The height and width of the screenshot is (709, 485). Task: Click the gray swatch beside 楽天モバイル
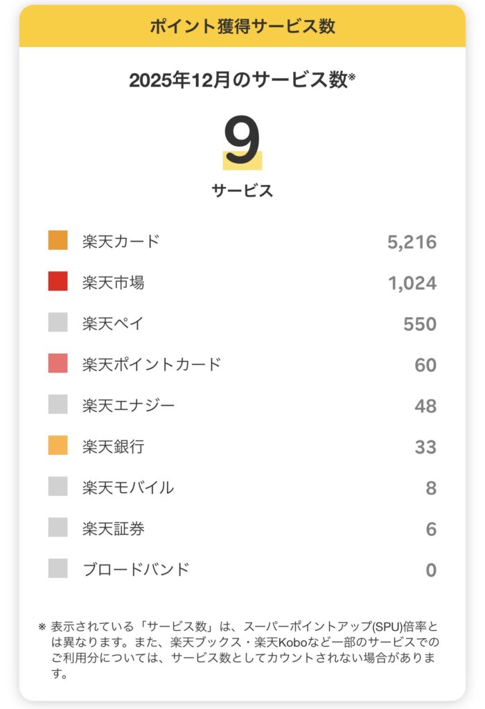click(58, 487)
